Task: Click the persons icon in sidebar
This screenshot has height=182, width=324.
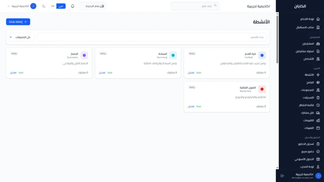Action: click(x=318, y=59)
